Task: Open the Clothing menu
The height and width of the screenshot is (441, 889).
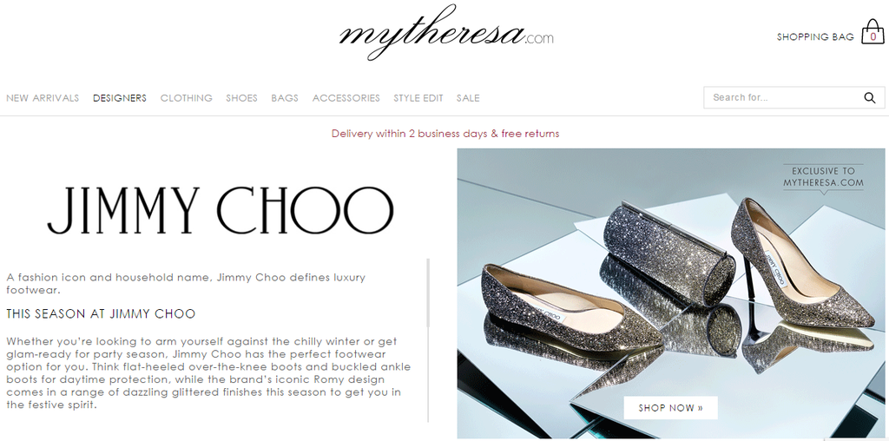Action: point(186,98)
